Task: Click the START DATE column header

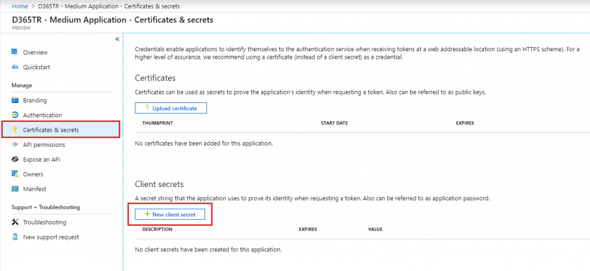Action: tap(334, 123)
